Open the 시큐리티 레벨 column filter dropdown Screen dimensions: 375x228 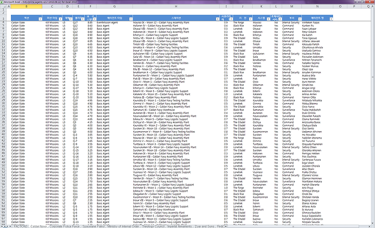pos(231,19)
